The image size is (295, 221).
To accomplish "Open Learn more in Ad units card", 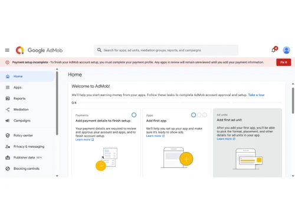I will click(226, 138).
